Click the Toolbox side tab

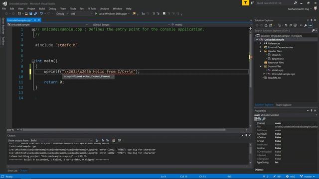3,41
